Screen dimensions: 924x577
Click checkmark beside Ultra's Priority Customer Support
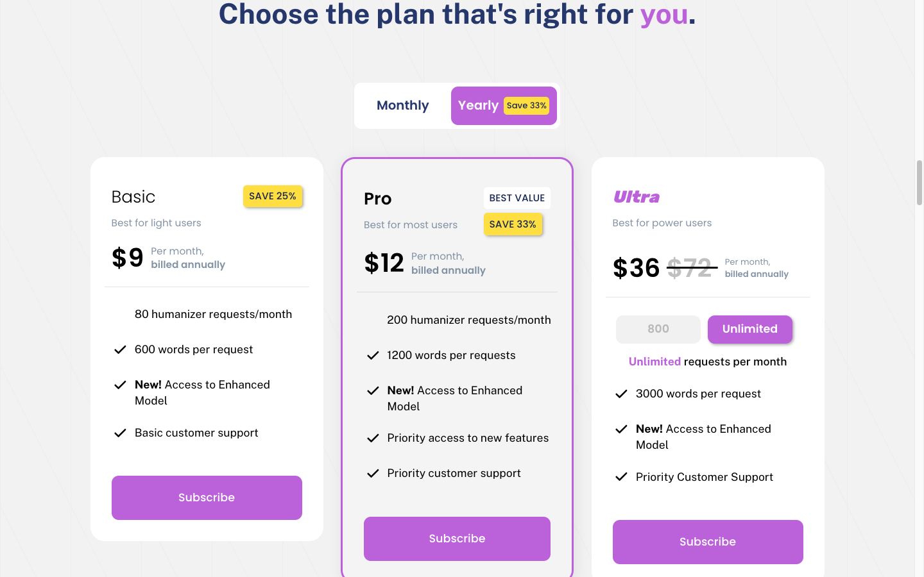pyautogui.click(x=621, y=477)
